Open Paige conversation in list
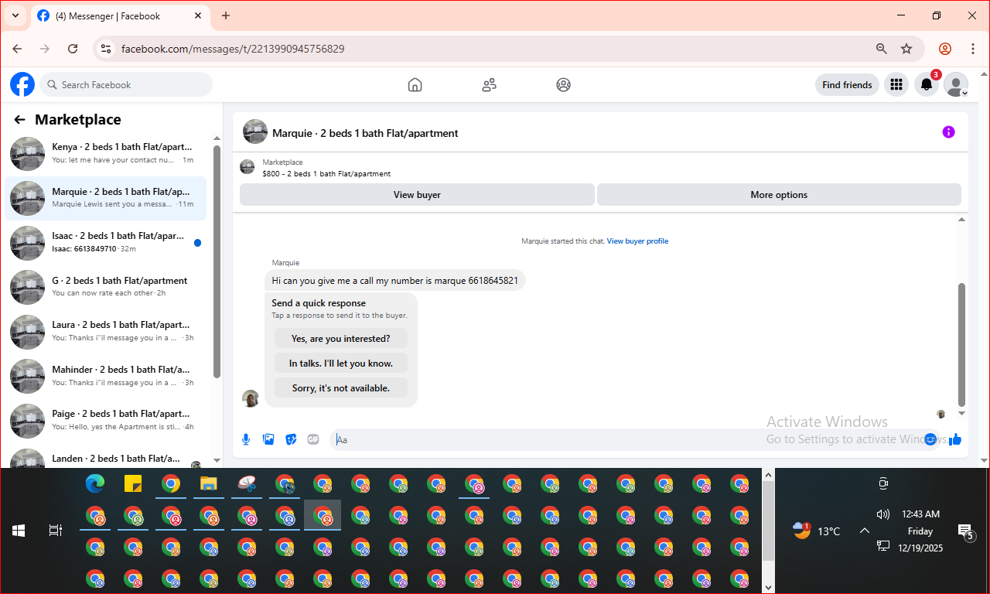The height and width of the screenshot is (594, 990). click(106, 420)
